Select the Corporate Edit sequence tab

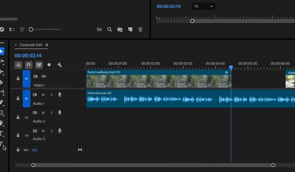[x=31, y=45]
